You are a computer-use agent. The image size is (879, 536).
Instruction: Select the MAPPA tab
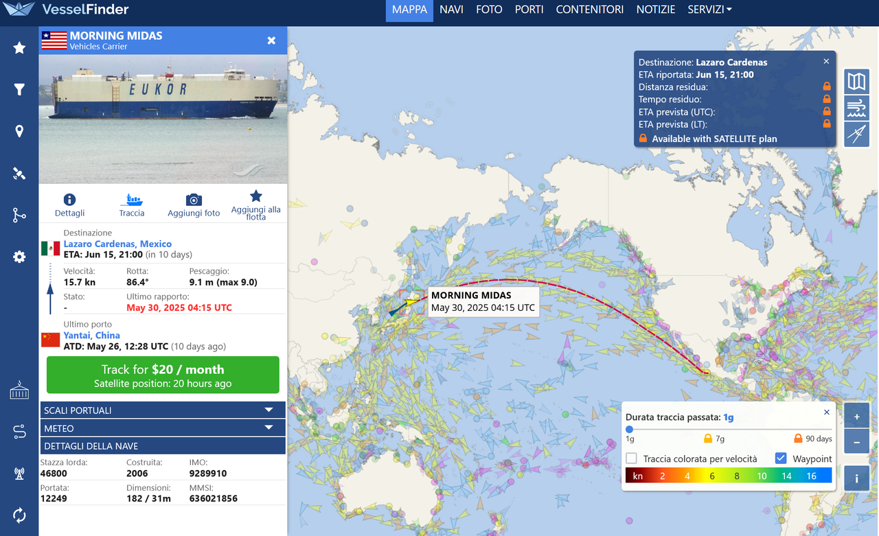coord(409,10)
